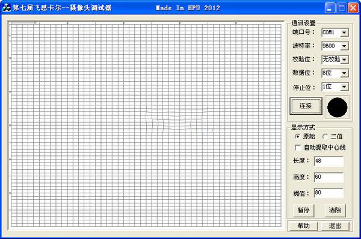Minimize the window
This screenshot has width=361, height=239.
(330, 8)
